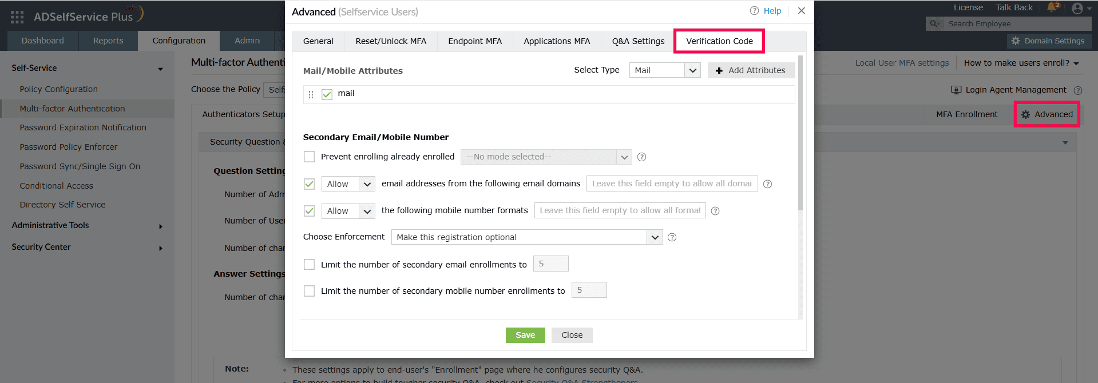Click the search magnifier icon
Image resolution: width=1098 pixels, height=383 pixels.
coord(934,23)
